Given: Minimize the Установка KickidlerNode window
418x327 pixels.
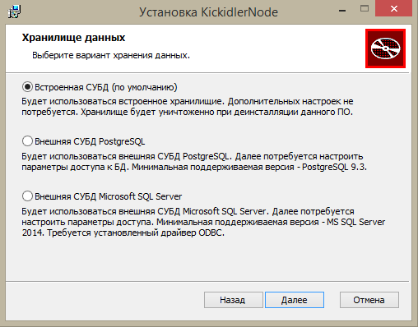Looking at the screenshot, I should [342, 11].
